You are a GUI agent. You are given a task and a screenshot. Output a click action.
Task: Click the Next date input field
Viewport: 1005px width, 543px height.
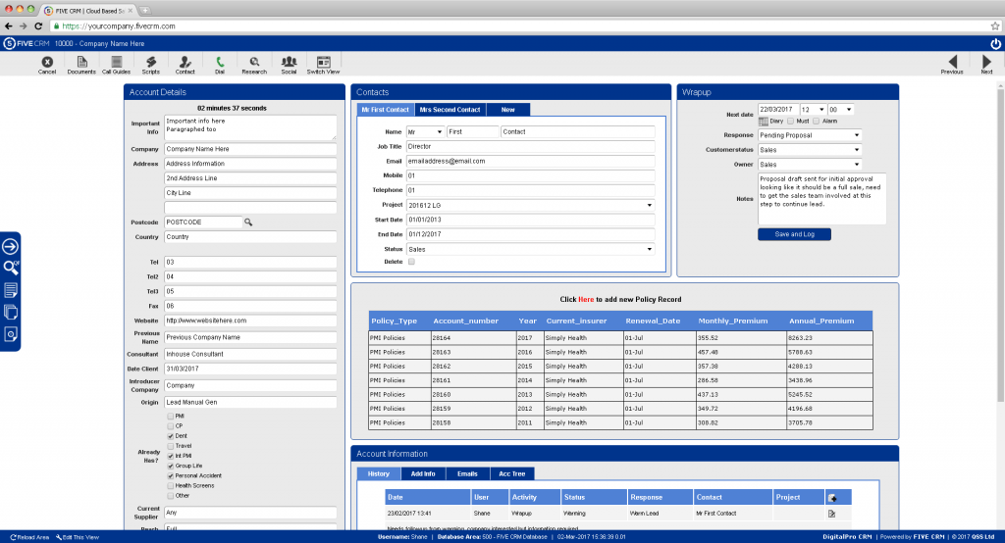pyautogui.click(x=777, y=110)
